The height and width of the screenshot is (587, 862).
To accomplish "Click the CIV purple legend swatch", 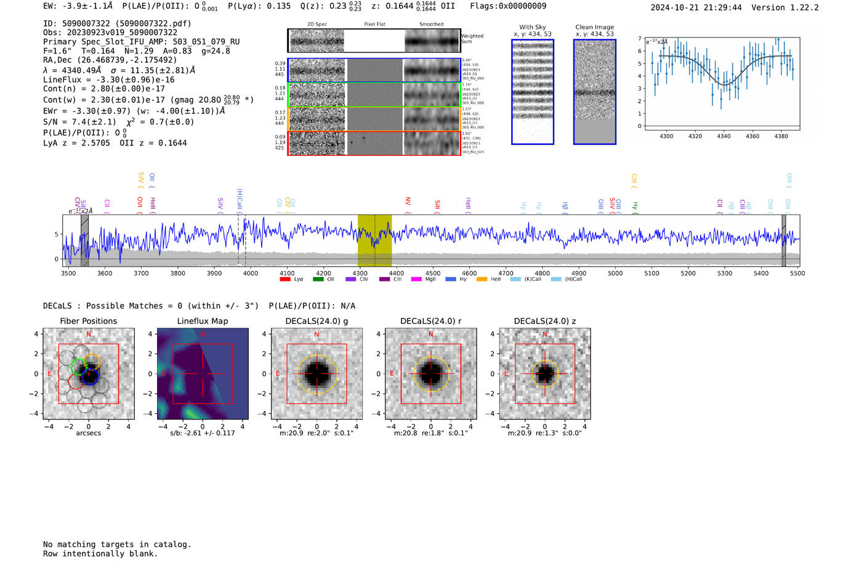I will (351, 280).
